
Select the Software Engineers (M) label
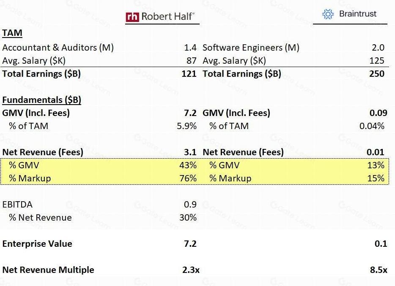coord(251,48)
